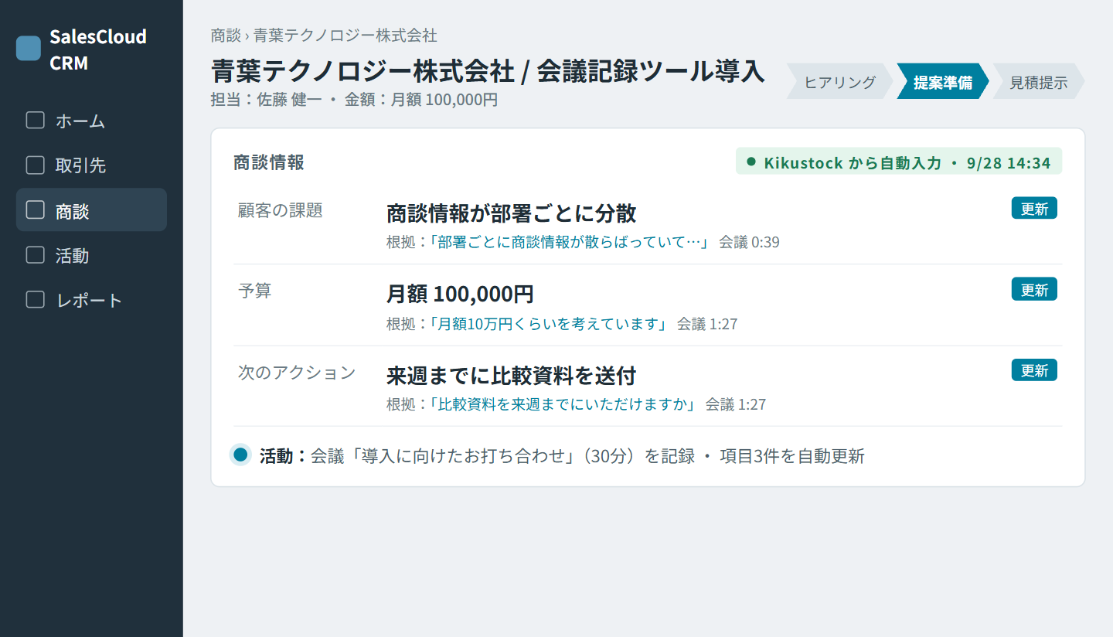Click breadcrumb 青葉テクノロジー株式会社

(345, 36)
